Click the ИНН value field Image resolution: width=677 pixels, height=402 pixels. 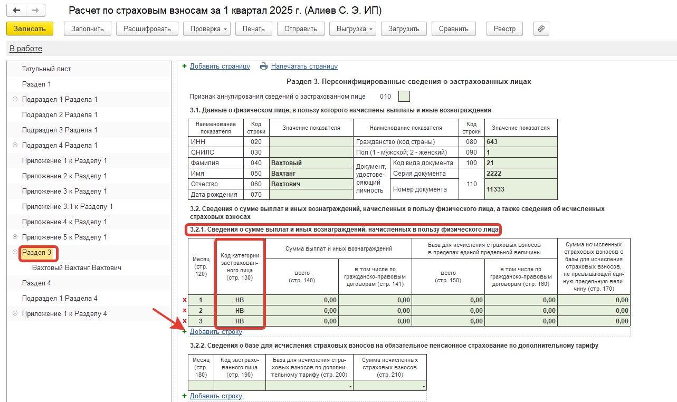[x=311, y=142]
